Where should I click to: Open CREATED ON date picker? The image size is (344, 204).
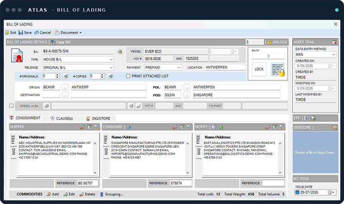pos(331,66)
